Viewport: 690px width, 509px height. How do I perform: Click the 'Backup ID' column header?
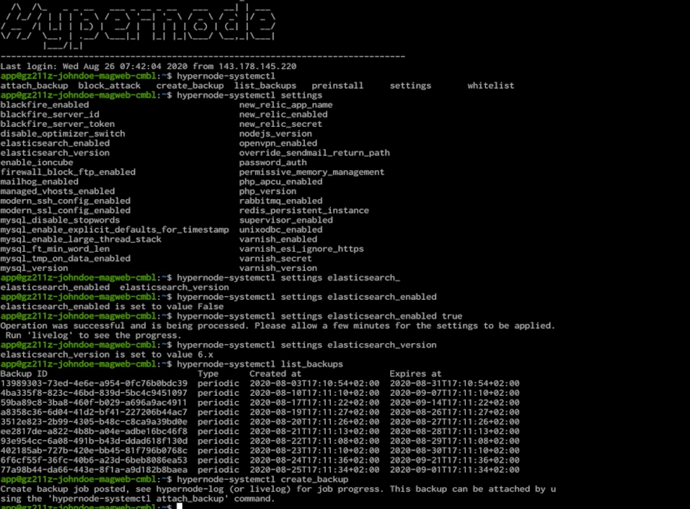pyautogui.click(x=24, y=373)
